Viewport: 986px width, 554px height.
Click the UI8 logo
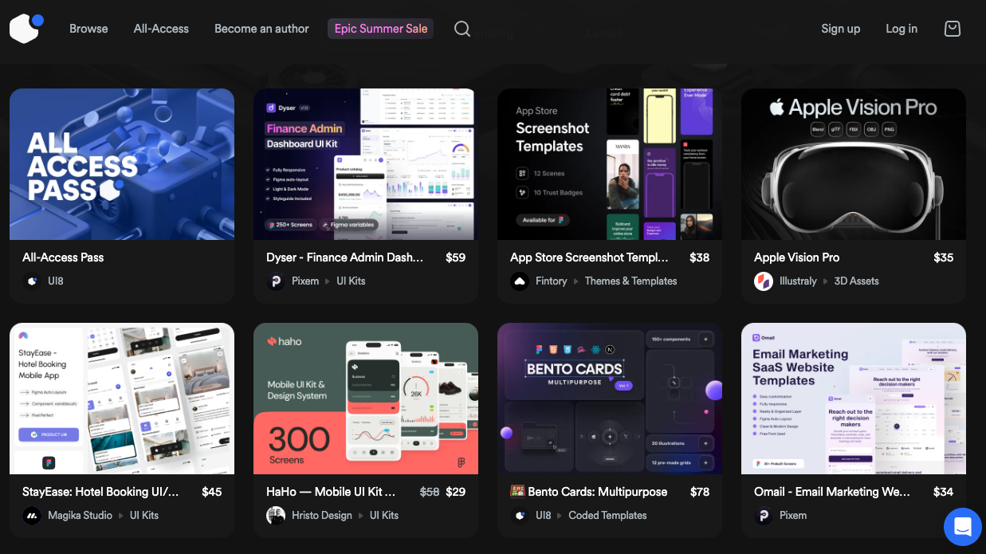(x=24, y=28)
